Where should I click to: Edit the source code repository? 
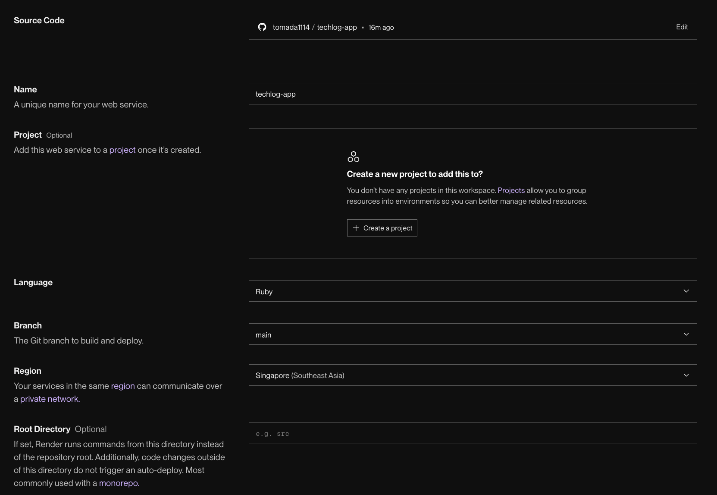682,27
